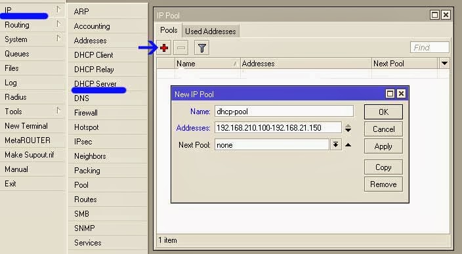The image size is (462, 254).
Task: Edit the Addresses range field
Action: [278, 128]
